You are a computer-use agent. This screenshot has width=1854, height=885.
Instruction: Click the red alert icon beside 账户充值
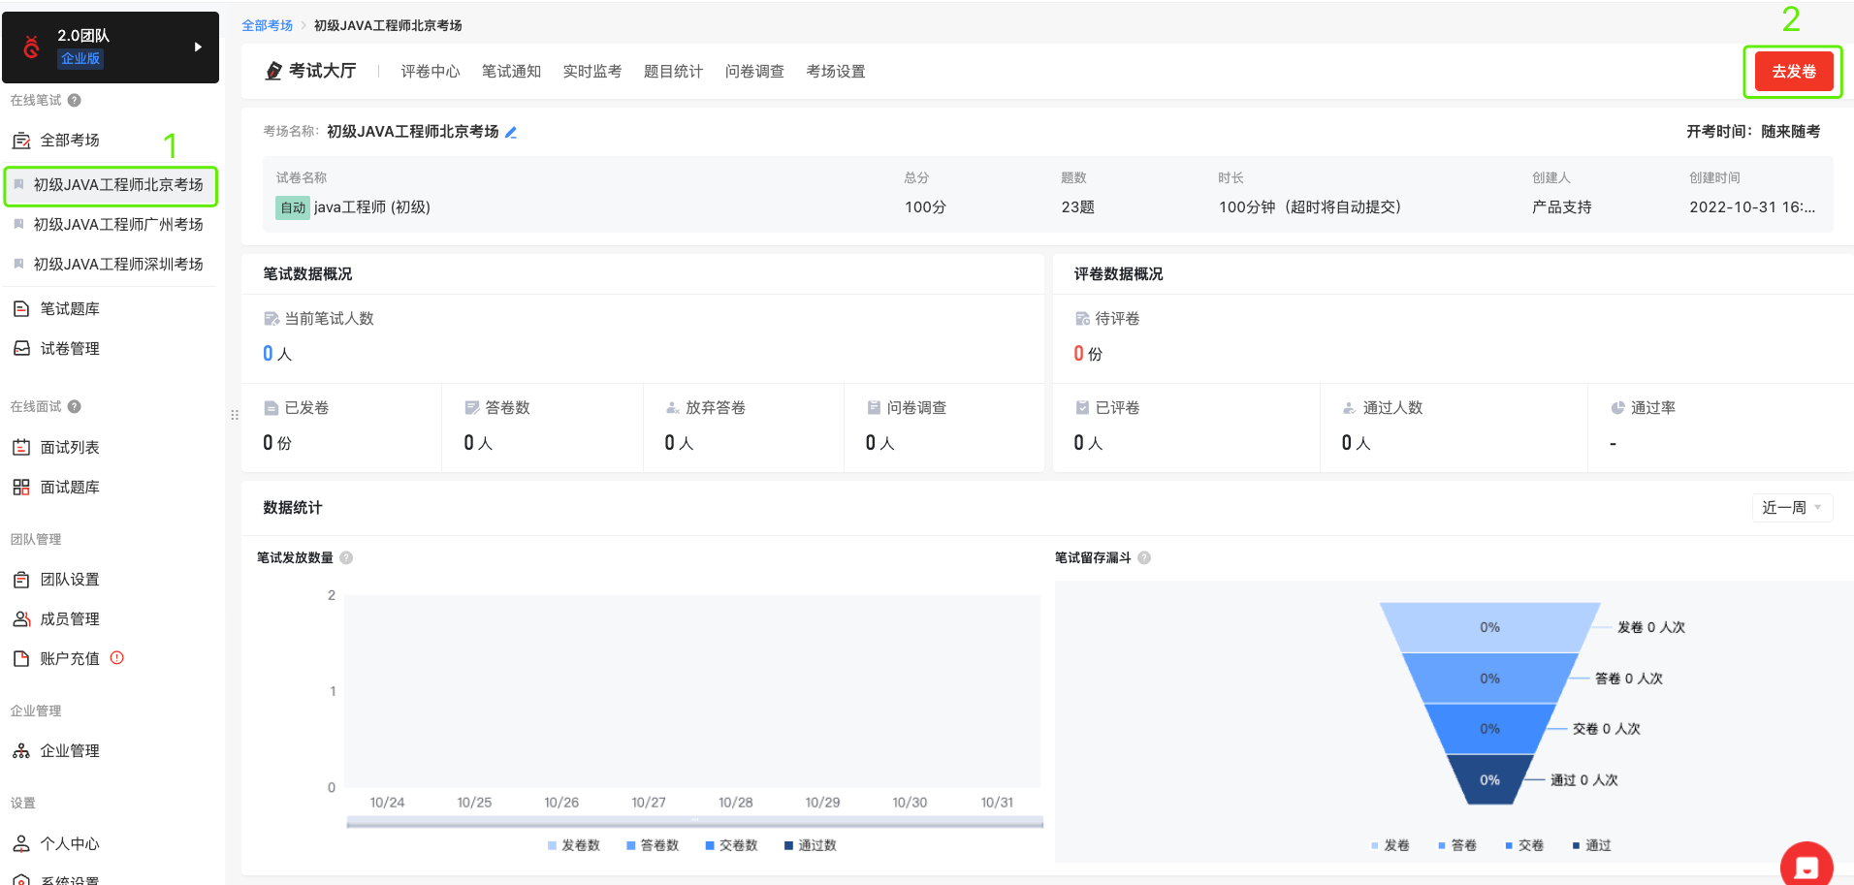(117, 657)
